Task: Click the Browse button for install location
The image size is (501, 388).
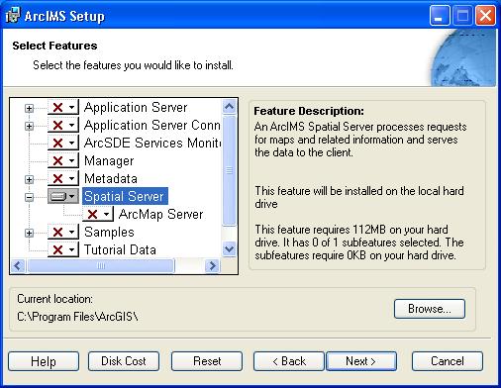Action: [x=430, y=309]
